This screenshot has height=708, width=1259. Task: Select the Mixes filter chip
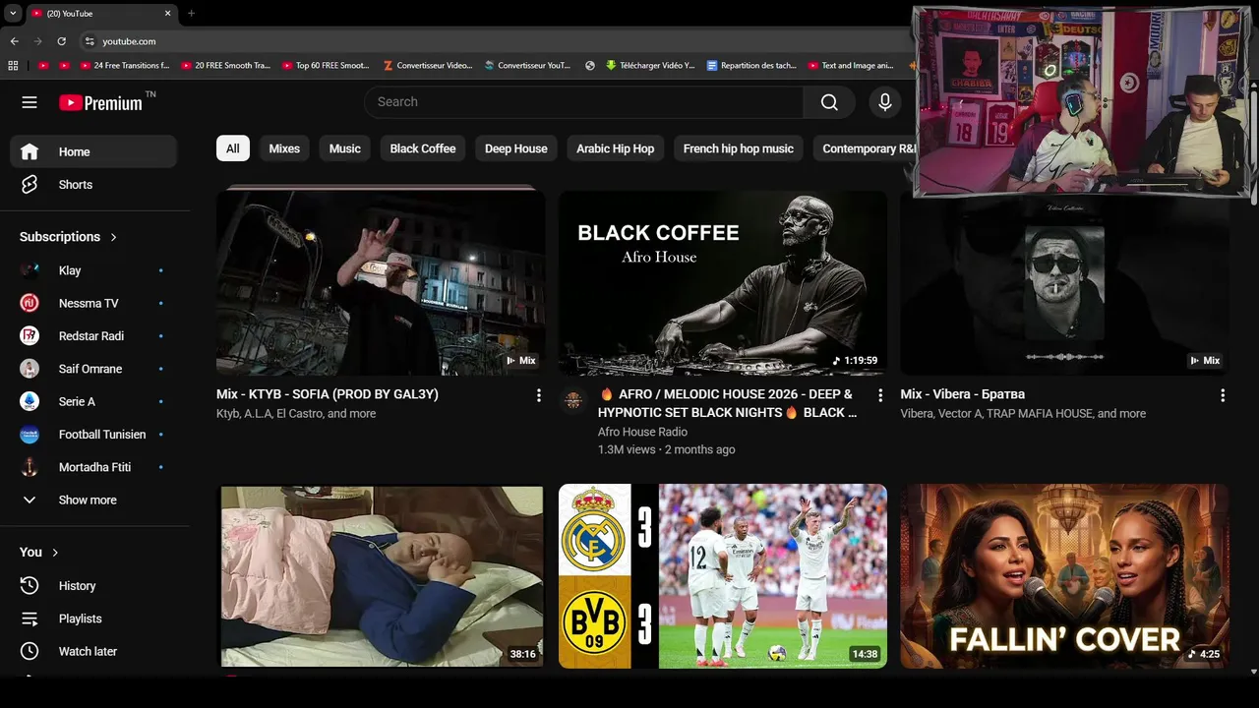pos(284,148)
